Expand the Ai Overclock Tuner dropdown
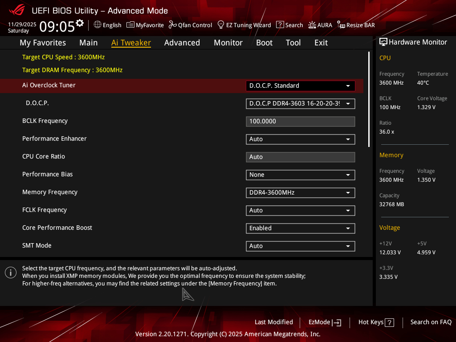The image size is (456, 342). (x=300, y=85)
